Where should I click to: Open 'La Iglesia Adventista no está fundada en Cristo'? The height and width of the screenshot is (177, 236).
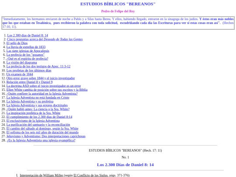click(x=38, y=97)
